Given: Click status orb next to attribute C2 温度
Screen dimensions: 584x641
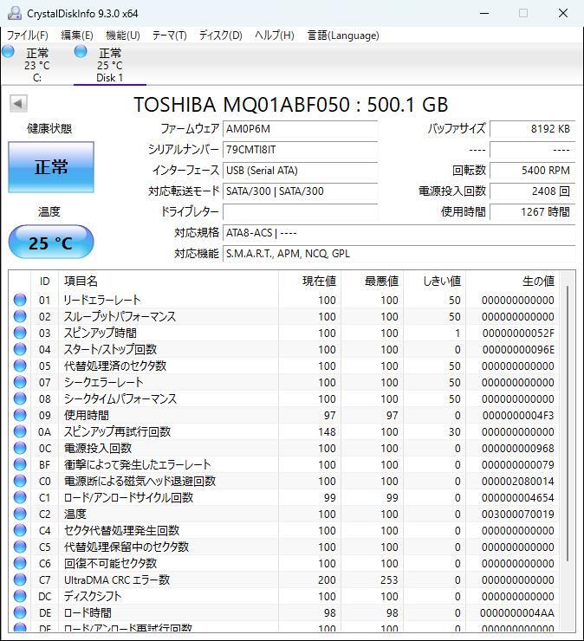Looking at the screenshot, I should pyautogui.click(x=20, y=514).
